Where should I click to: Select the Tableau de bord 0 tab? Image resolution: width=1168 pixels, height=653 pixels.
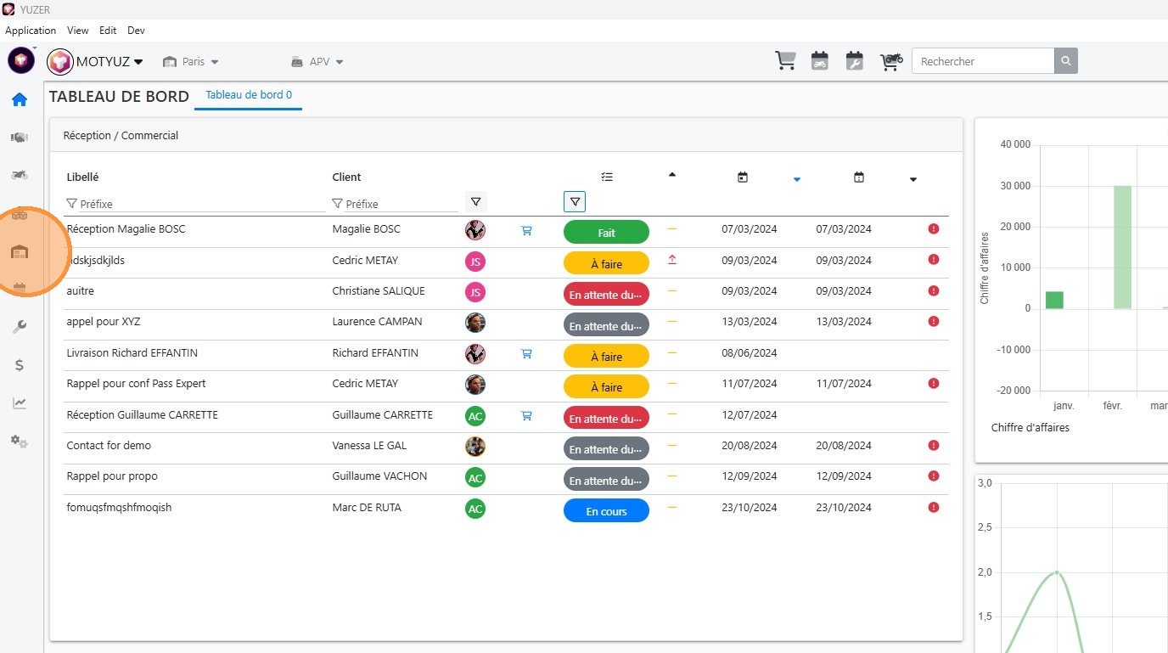(249, 95)
